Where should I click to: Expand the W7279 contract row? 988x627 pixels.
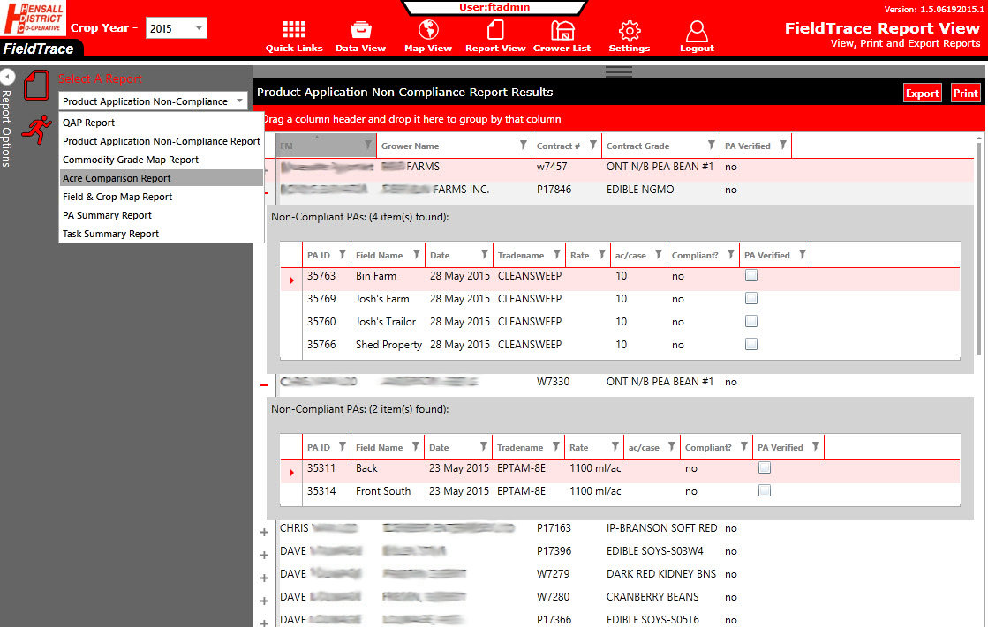coord(264,578)
